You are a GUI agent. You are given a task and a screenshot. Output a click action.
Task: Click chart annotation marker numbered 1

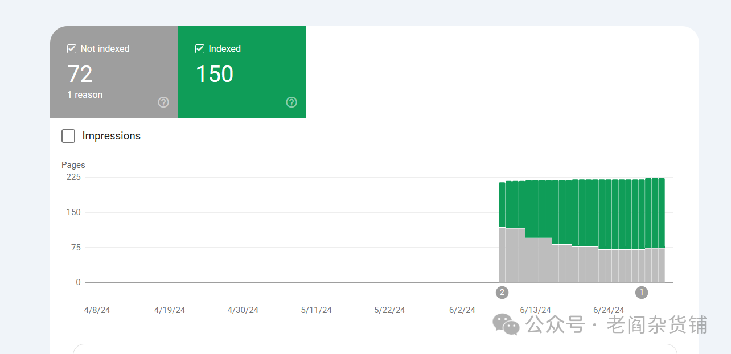(642, 293)
